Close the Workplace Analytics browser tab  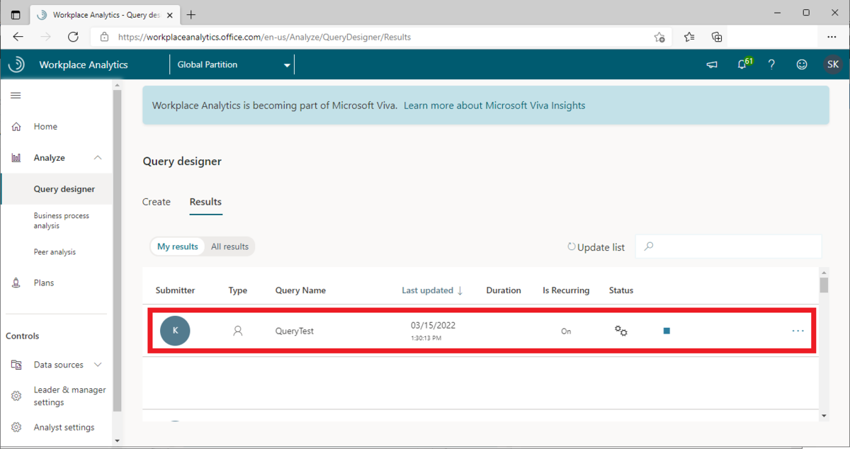(171, 14)
